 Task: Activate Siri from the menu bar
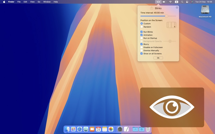(x=192, y=2)
